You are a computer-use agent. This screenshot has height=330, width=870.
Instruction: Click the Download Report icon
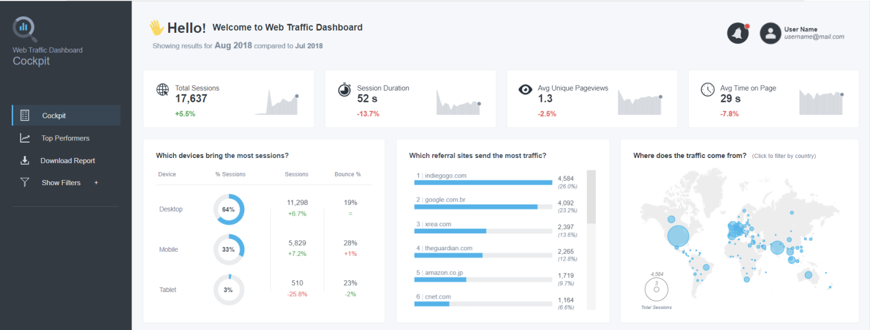click(25, 160)
